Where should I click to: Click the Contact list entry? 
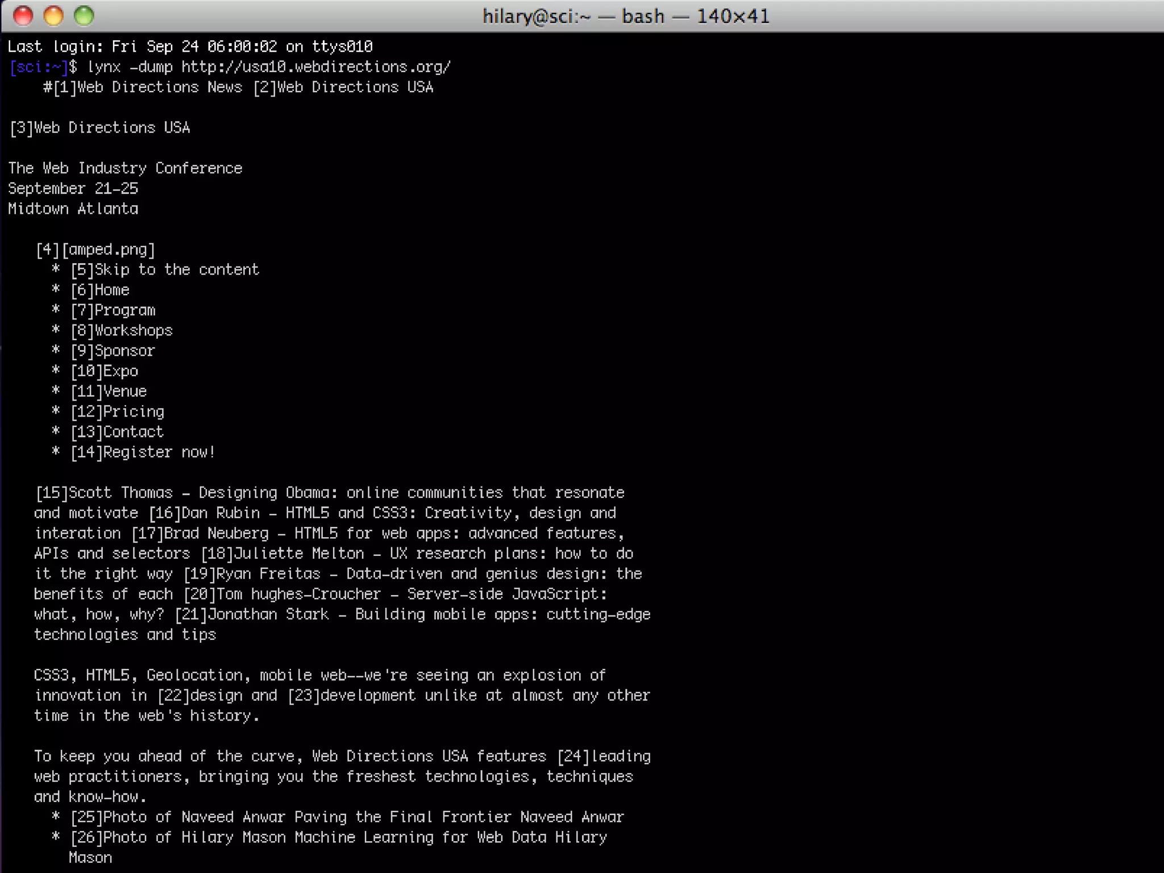tap(133, 432)
